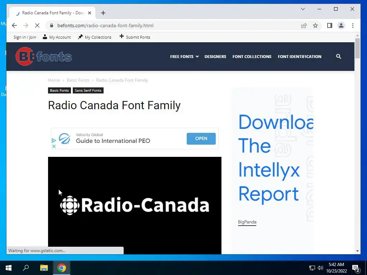Open the notification center icon

click(356, 268)
